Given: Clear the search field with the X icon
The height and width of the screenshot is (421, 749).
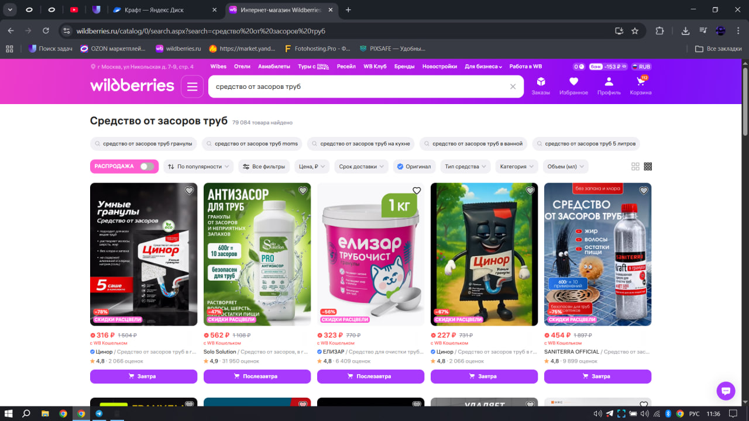Looking at the screenshot, I should [513, 87].
